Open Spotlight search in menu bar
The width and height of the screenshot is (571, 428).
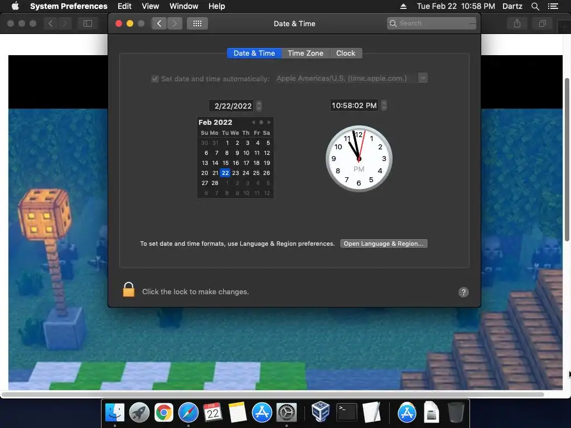point(535,6)
